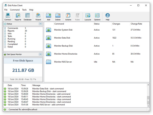Click the Commands status row icon

click(x=5, y=28)
